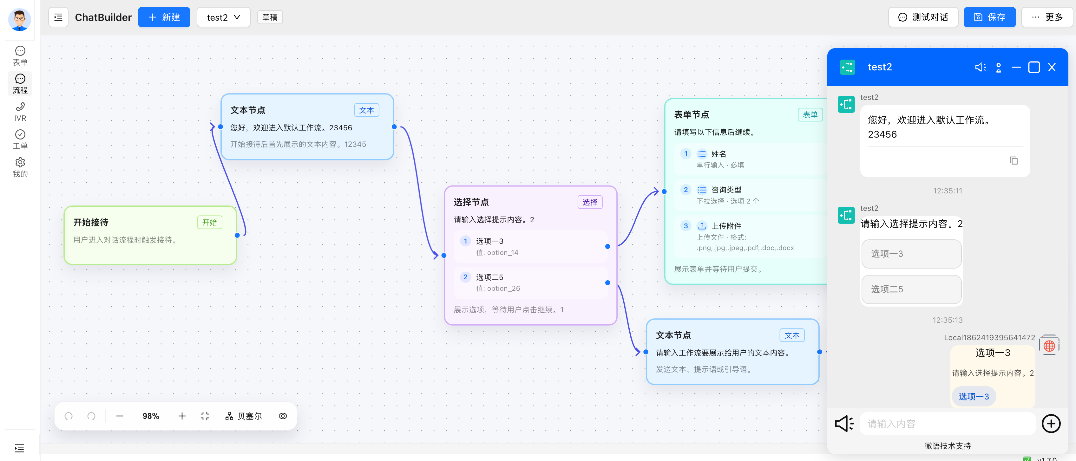Fit the flow to view

click(205, 416)
